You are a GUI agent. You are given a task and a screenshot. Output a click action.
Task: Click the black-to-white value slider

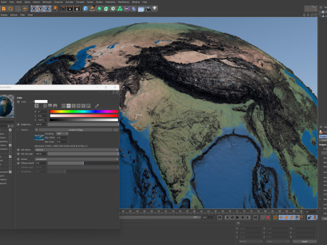coord(84,120)
